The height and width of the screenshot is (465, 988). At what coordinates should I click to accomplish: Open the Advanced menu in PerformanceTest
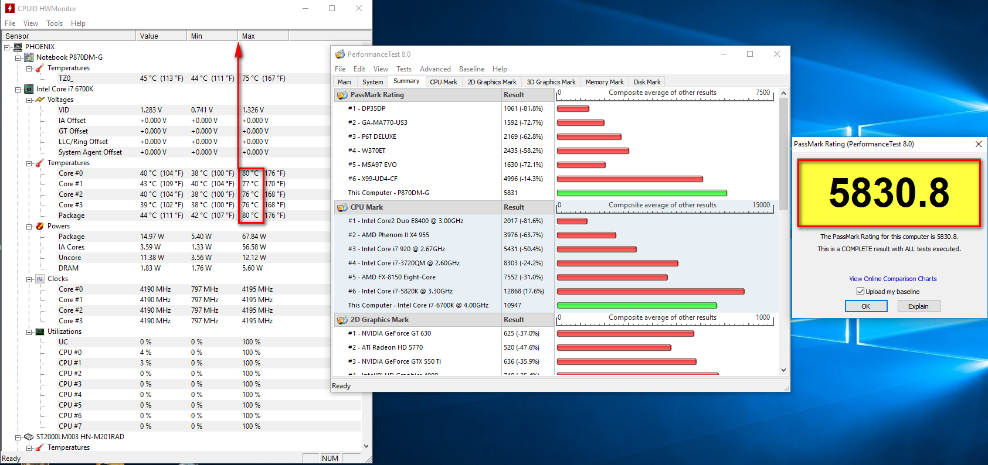coord(435,69)
